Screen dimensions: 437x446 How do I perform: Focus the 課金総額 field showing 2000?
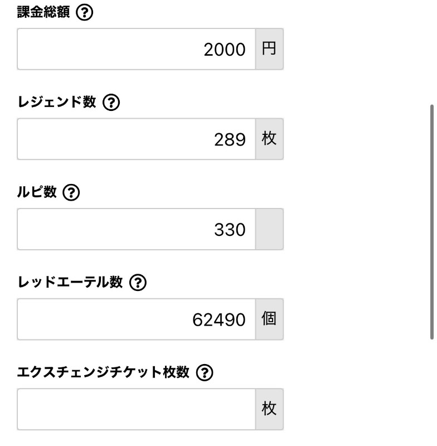[137, 49]
